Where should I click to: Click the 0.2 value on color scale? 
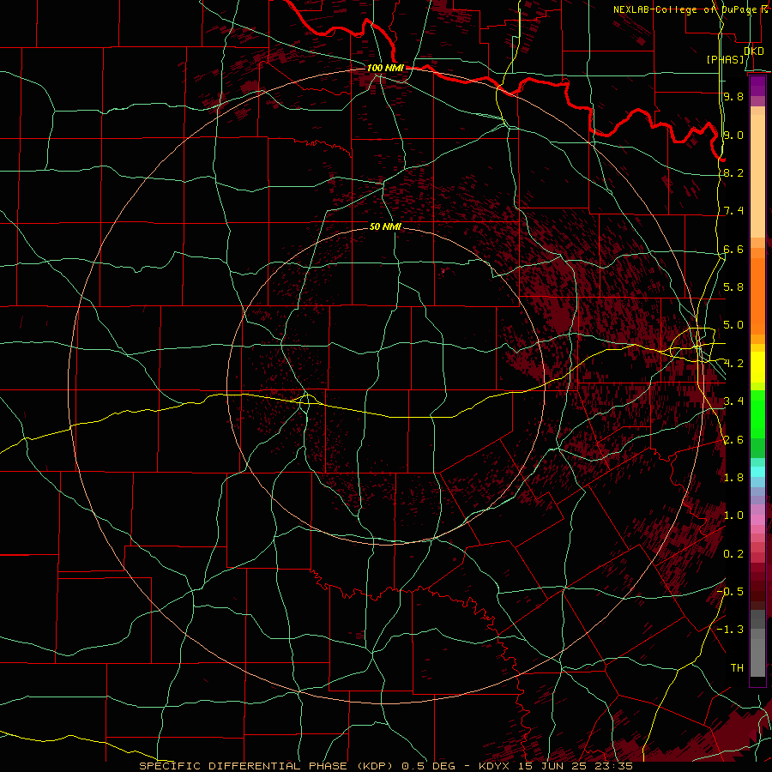click(x=733, y=554)
